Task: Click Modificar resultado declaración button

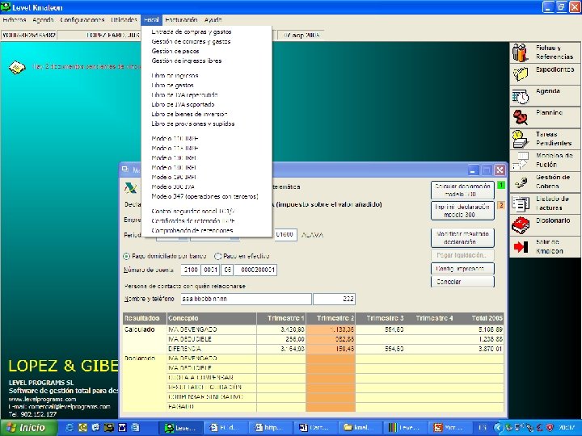Action: point(462,237)
